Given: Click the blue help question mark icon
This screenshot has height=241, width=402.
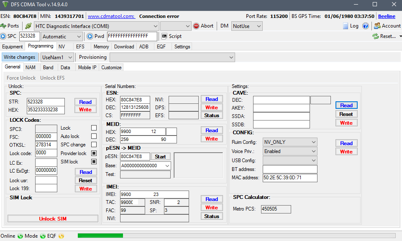Looking at the screenshot, I should coord(366,26).
